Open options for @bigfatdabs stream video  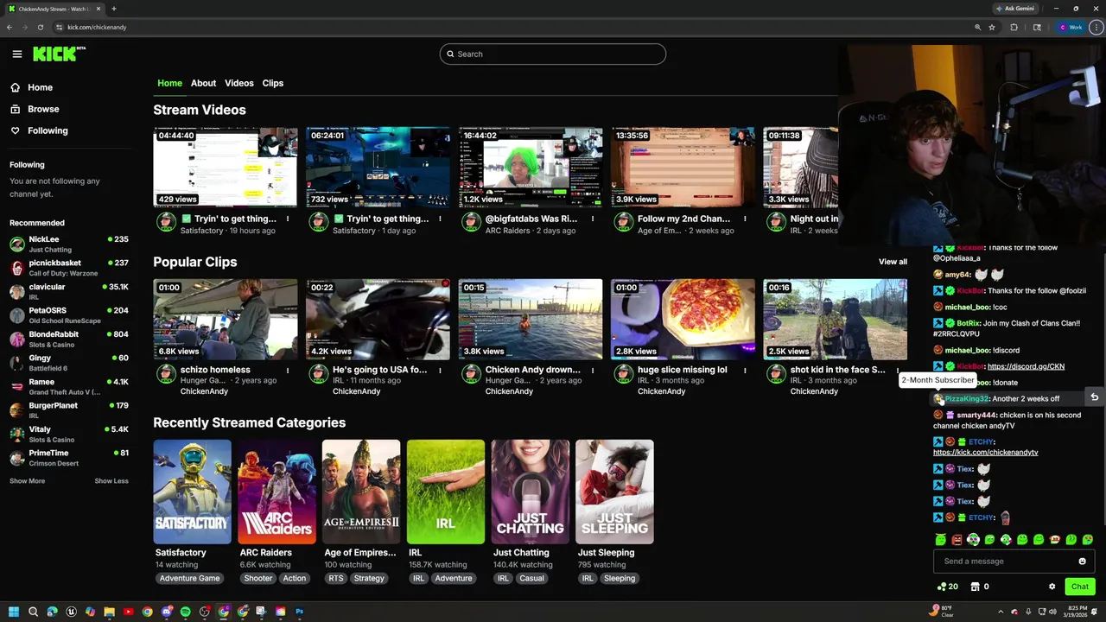click(x=592, y=219)
